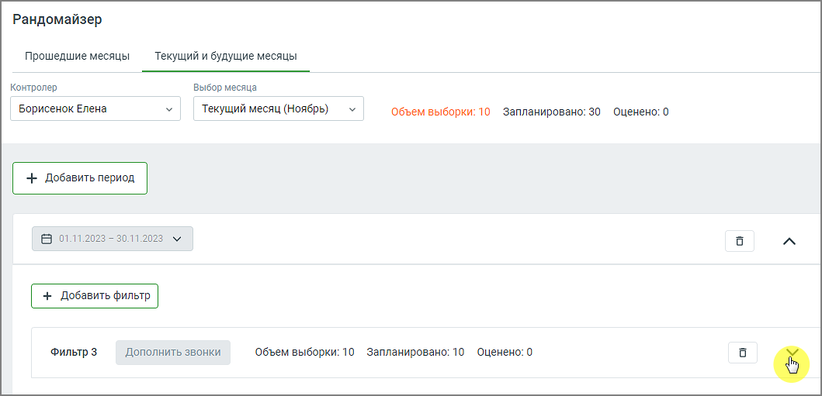Open the Контролер dropdown Борисенок Елена
The width and height of the screenshot is (822, 396).
click(95, 109)
